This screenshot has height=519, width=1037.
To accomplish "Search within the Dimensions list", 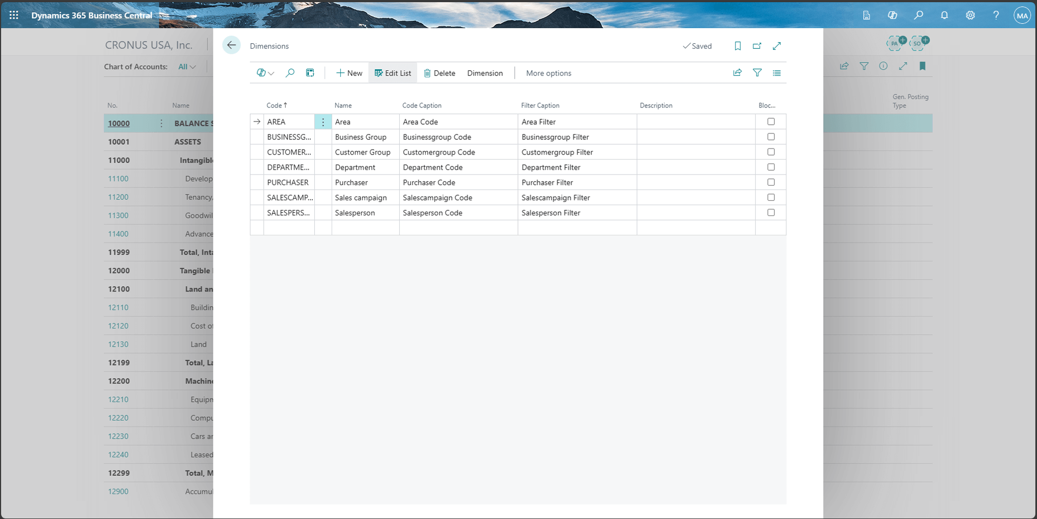I will coord(290,72).
